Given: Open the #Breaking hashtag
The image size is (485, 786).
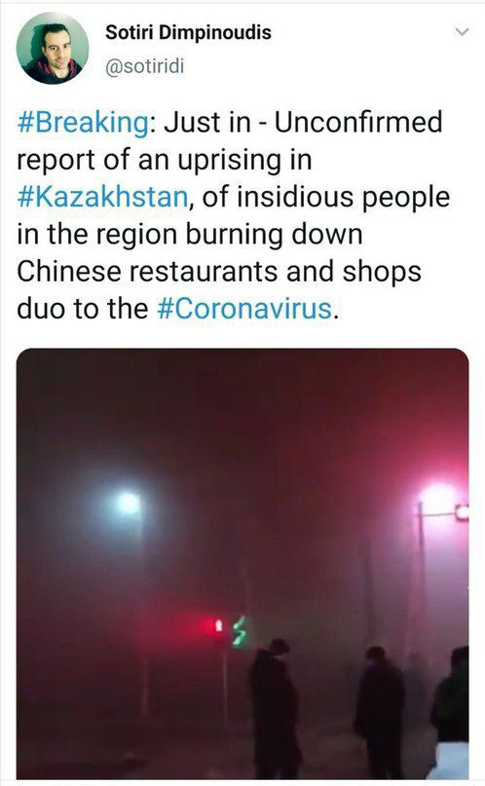Looking at the screenshot, I should tap(83, 123).
